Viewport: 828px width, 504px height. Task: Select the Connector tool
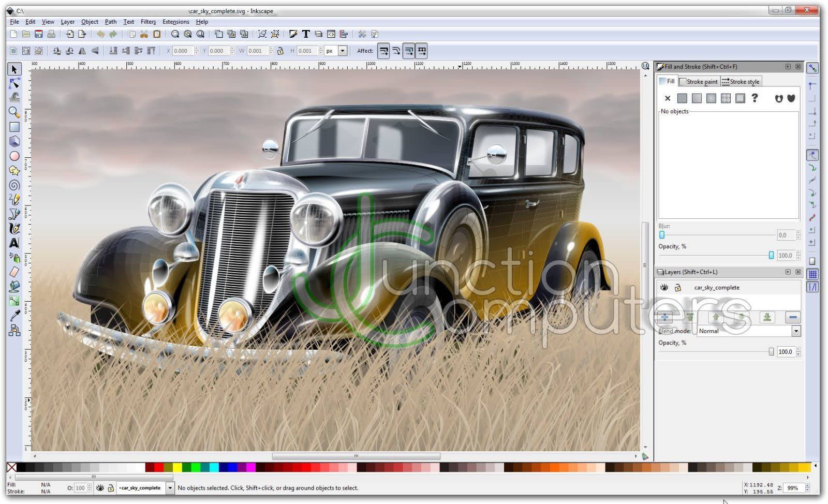[x=14, y=330]
